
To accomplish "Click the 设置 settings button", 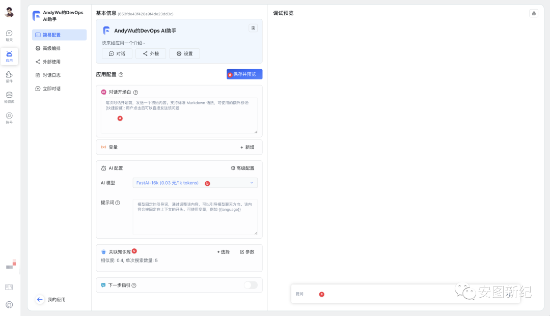I will pyautogui.click(x=184, y=53).
